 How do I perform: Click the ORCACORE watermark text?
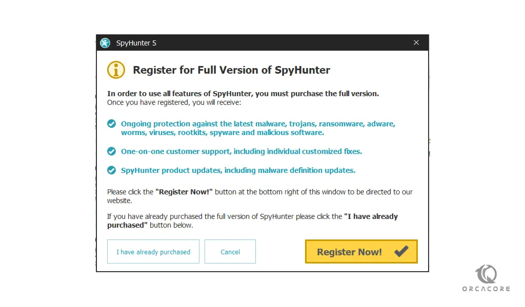coord(486,289)
